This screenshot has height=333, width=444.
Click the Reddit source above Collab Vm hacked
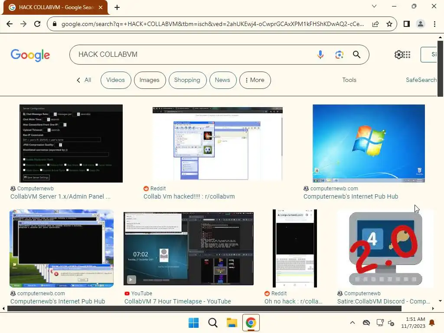pos(158,189)
